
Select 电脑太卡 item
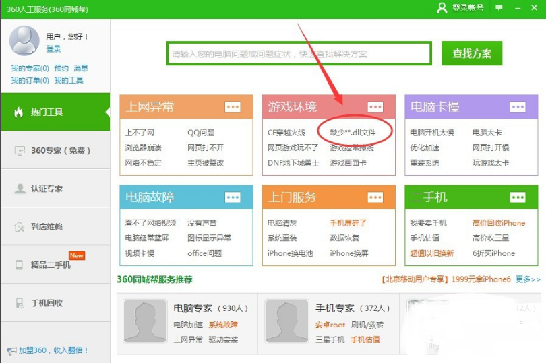tap(487, 133)
